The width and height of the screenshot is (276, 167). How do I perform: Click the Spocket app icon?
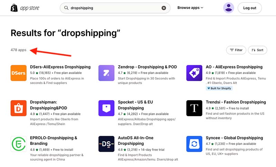[x=106, y=108]
